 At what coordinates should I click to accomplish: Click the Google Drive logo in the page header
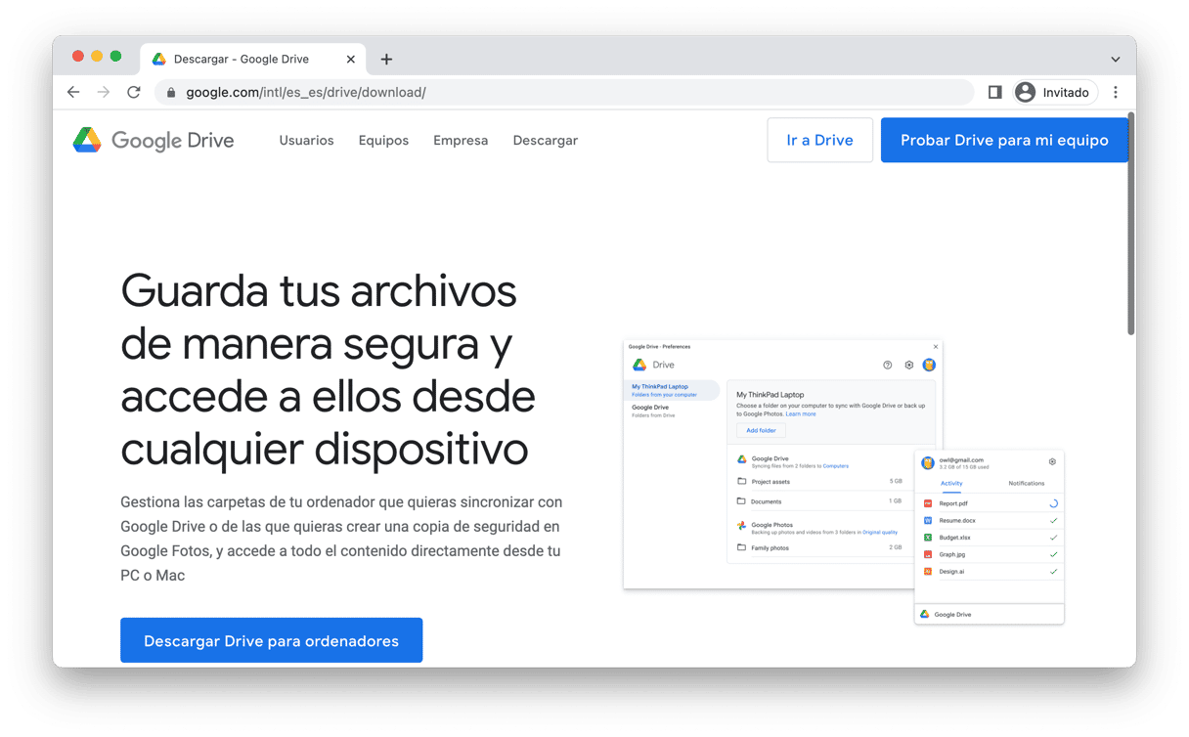coord(154,140)
